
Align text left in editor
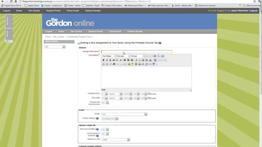[125, 60]
